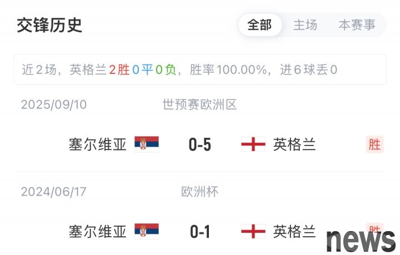Click Serbia flag in the 0-5 match
400x255 pixels.
point(147,144)
